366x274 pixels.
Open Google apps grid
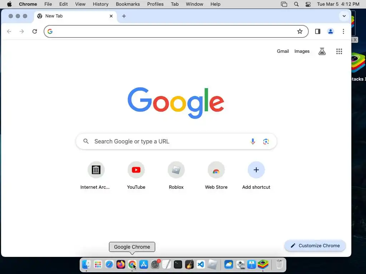point(339,51)
